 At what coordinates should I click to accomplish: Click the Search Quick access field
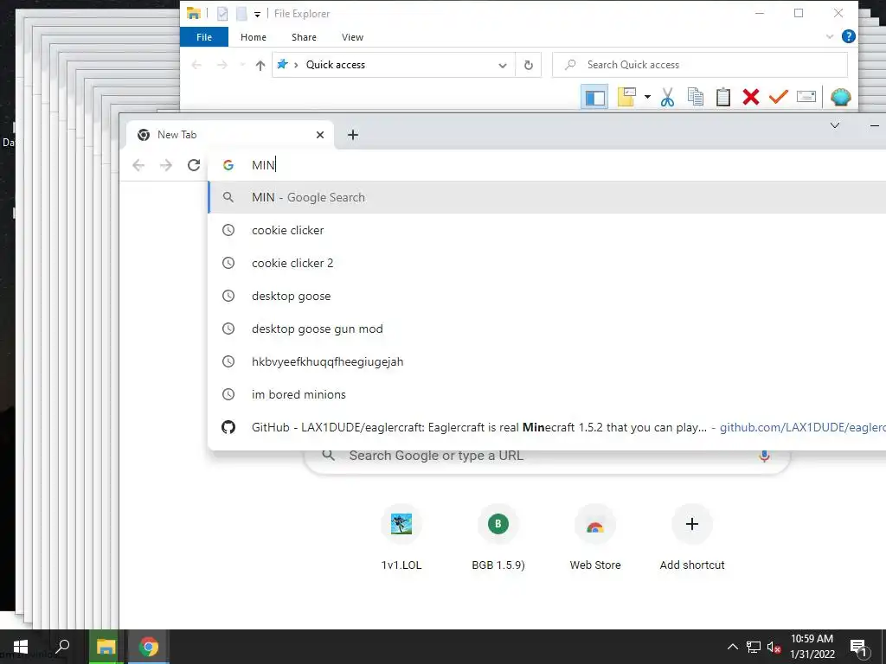pos(700,65)
